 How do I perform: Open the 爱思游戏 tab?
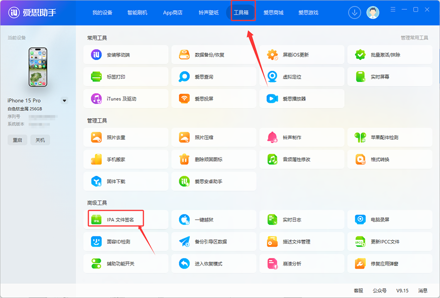(x=308, y=13)
